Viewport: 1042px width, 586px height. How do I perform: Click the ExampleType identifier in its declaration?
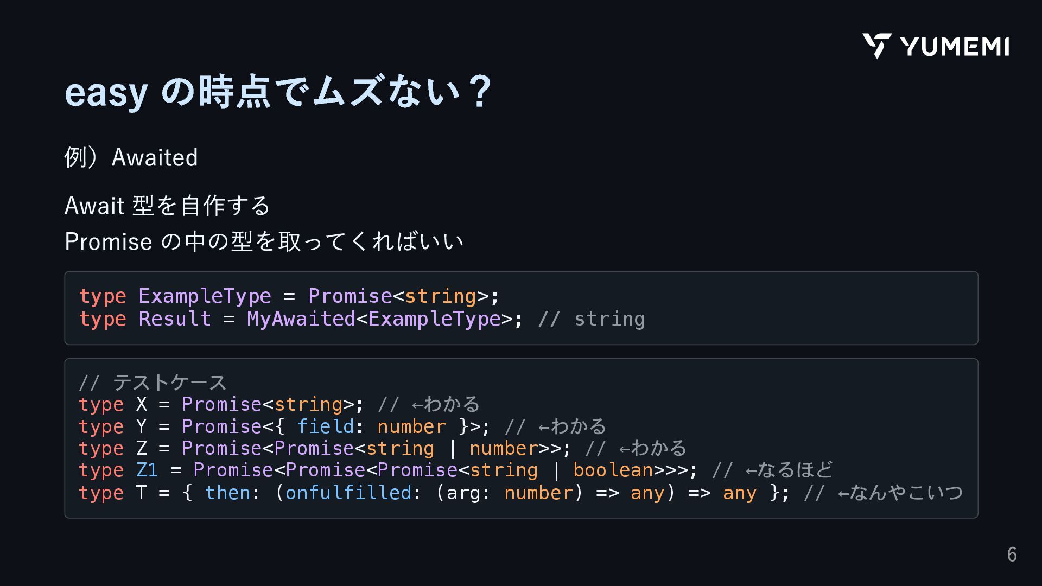(x=205, y=296)
